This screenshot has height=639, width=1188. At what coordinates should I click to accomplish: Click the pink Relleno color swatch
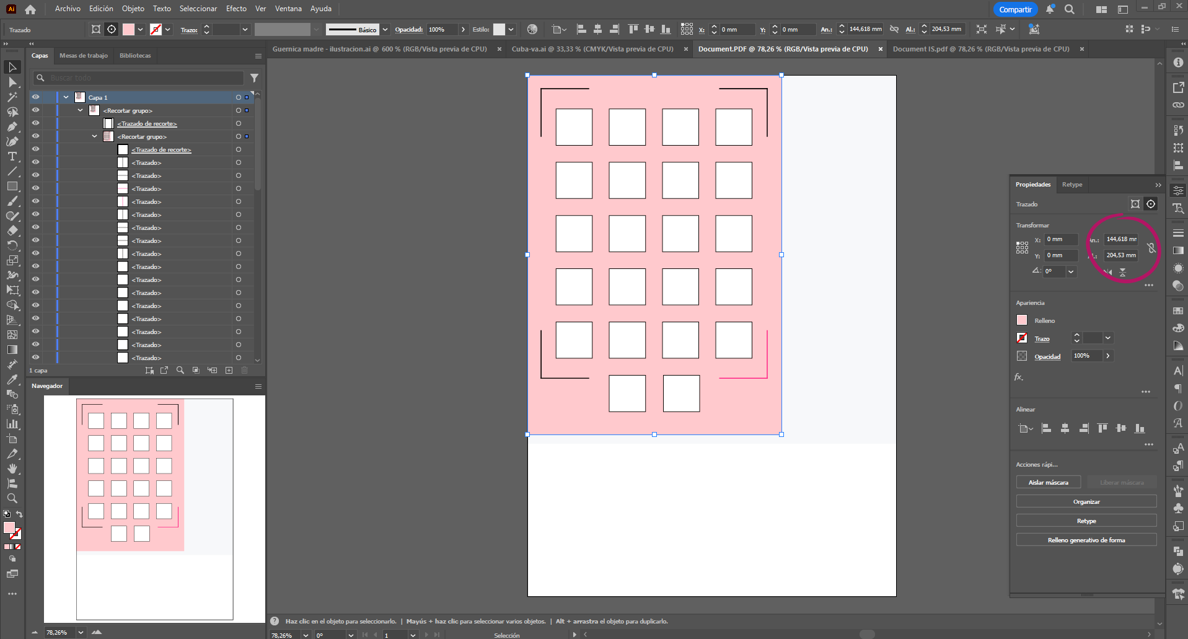point(1022,320)
